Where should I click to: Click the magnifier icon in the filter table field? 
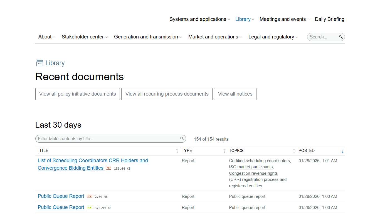(x=182, y=138)
